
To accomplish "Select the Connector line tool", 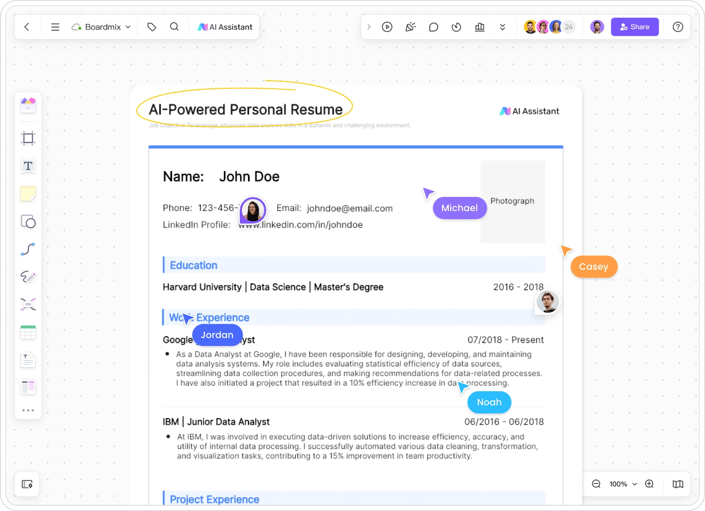I will point(28,249).
